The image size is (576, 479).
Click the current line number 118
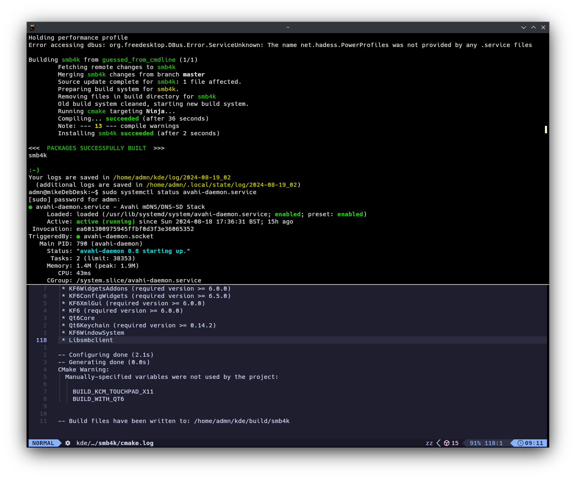(x=41, y=340)
